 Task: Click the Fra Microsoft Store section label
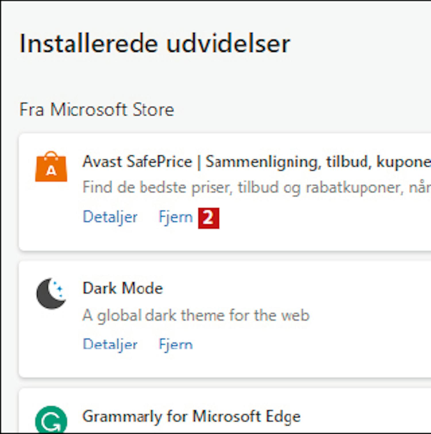(97, 110)
